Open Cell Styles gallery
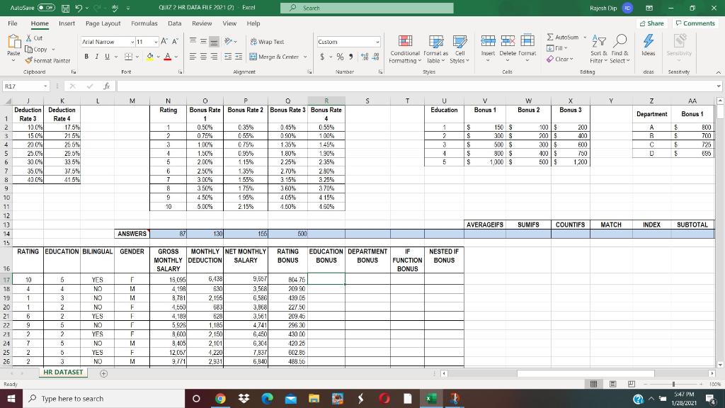Screen dimensions: 725x408 click(x=461, y=51)
